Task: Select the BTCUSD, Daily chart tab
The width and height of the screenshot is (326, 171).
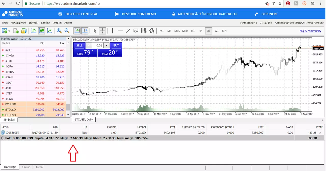Action: coord(84,120)
